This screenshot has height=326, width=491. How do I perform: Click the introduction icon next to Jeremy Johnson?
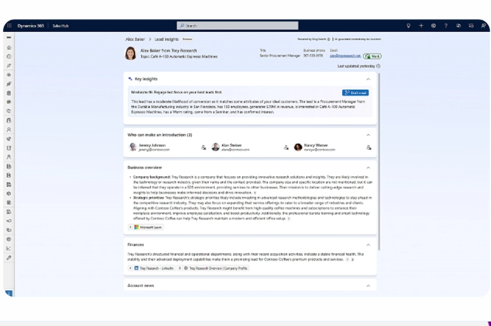point(203,147)
